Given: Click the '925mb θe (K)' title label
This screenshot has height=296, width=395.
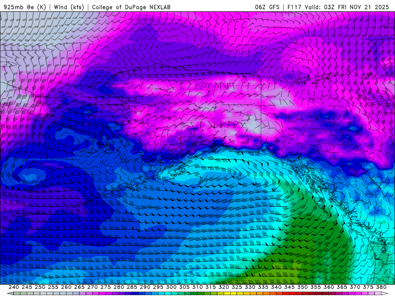Looking at the screenshot, I should pos(25,7).
